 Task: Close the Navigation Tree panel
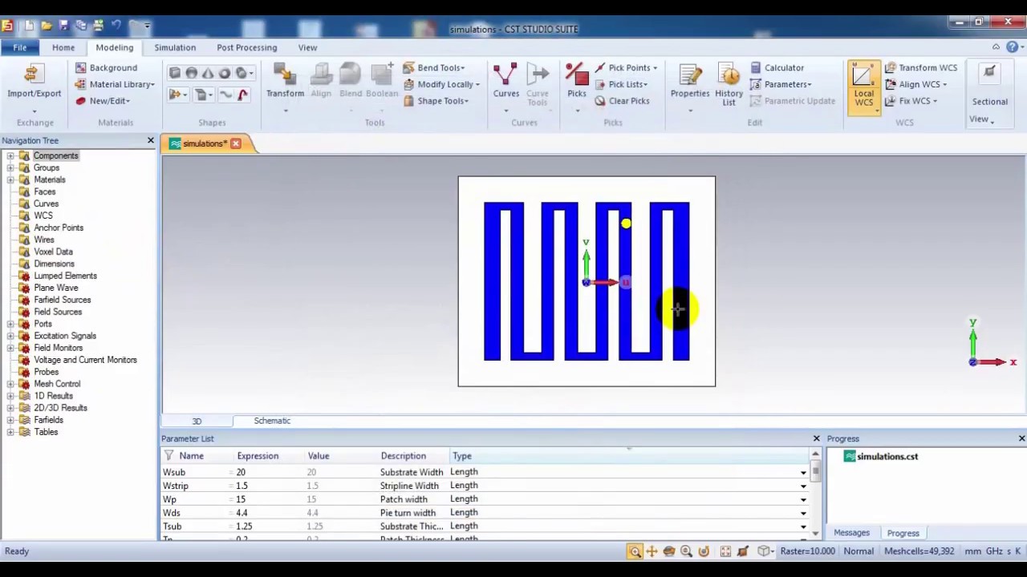[150, 141]
